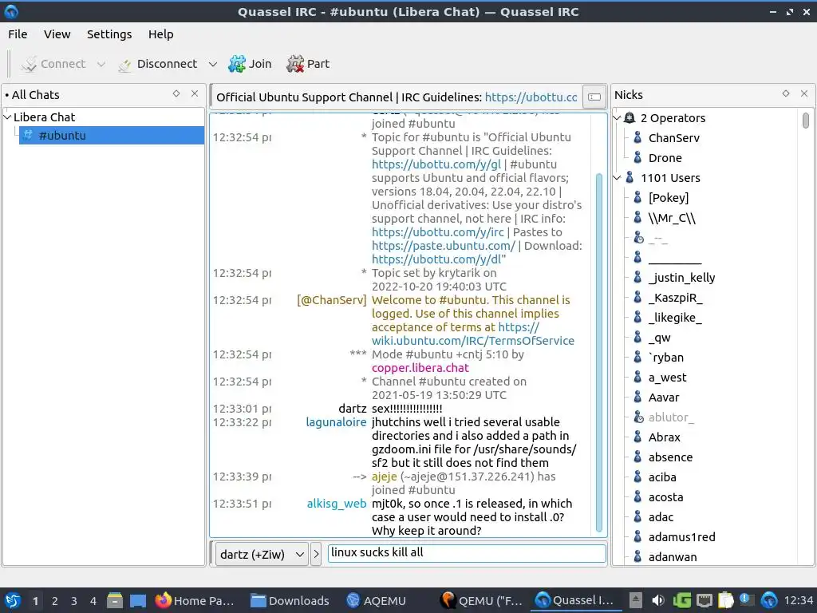Click the user icon beside aciba
Screen dimensions: 817x613
[x=637, y=477]
